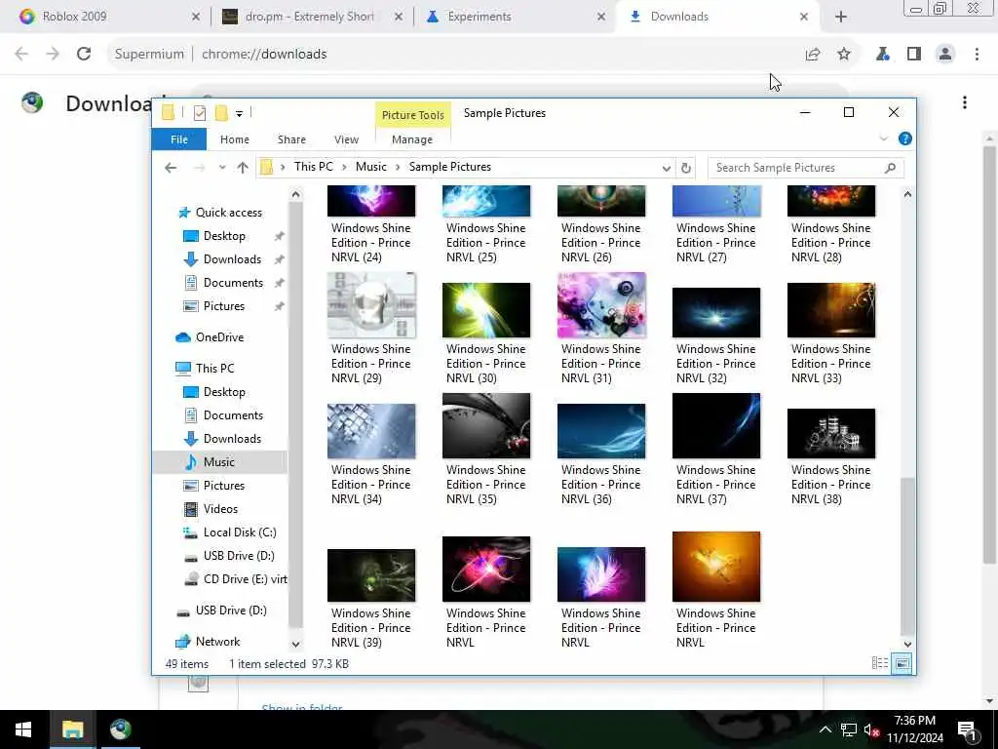Screen dimensions: 998x749
Task: Open the Manage ribbon tab
Action: click(x=412, y=139)
